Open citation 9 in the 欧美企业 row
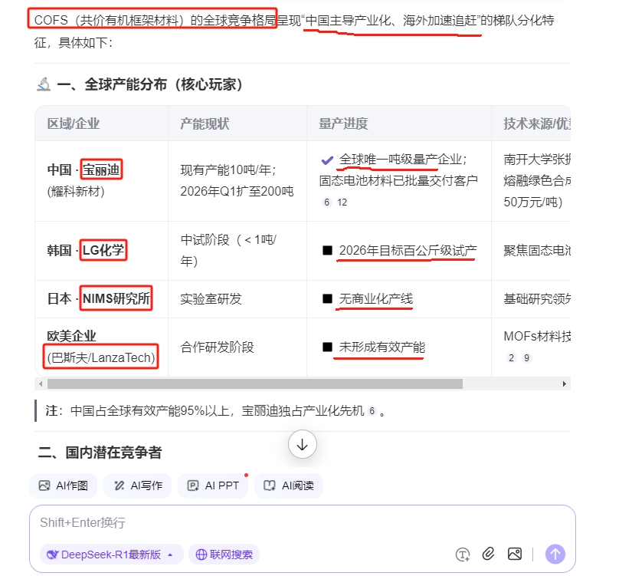The height and width of the screenshot is (576, 632). (x=526, y=358)
